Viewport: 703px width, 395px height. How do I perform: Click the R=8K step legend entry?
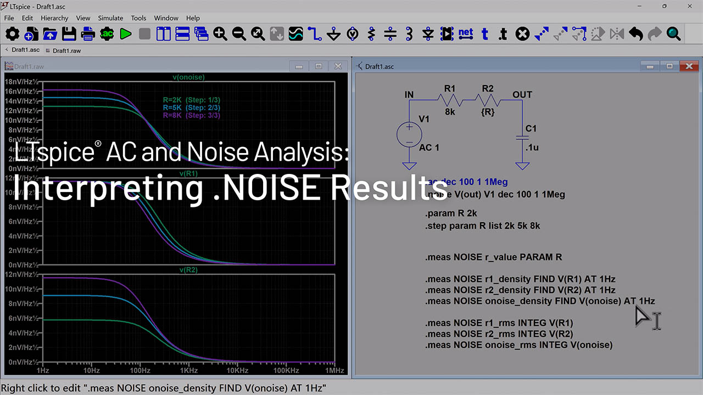point(191,115)
